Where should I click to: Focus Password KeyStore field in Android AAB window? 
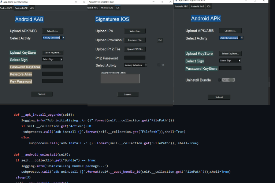click(52, 66)
